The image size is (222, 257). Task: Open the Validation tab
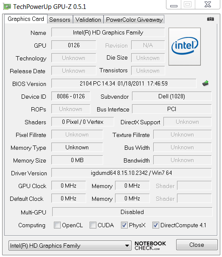click(x=88, y=20)
